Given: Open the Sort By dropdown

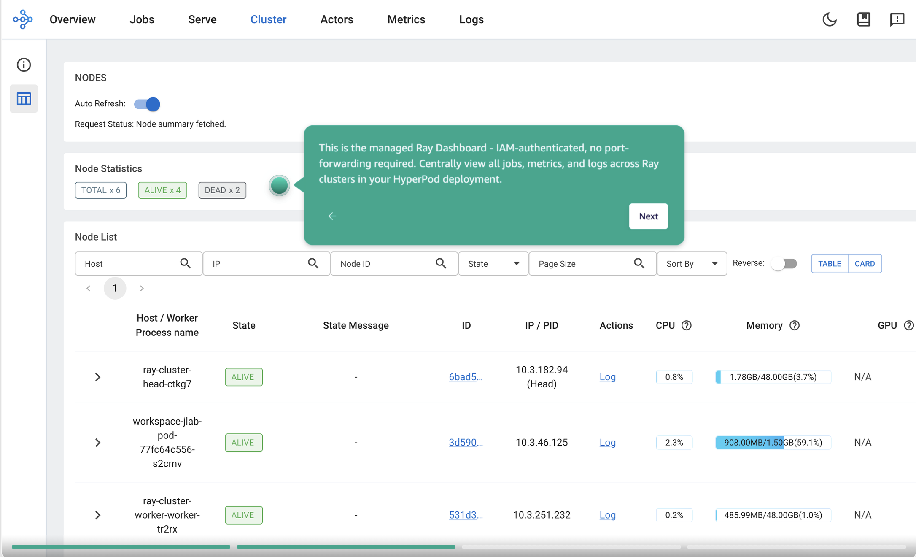Looking at the screenshot, I should pos(692,264).
